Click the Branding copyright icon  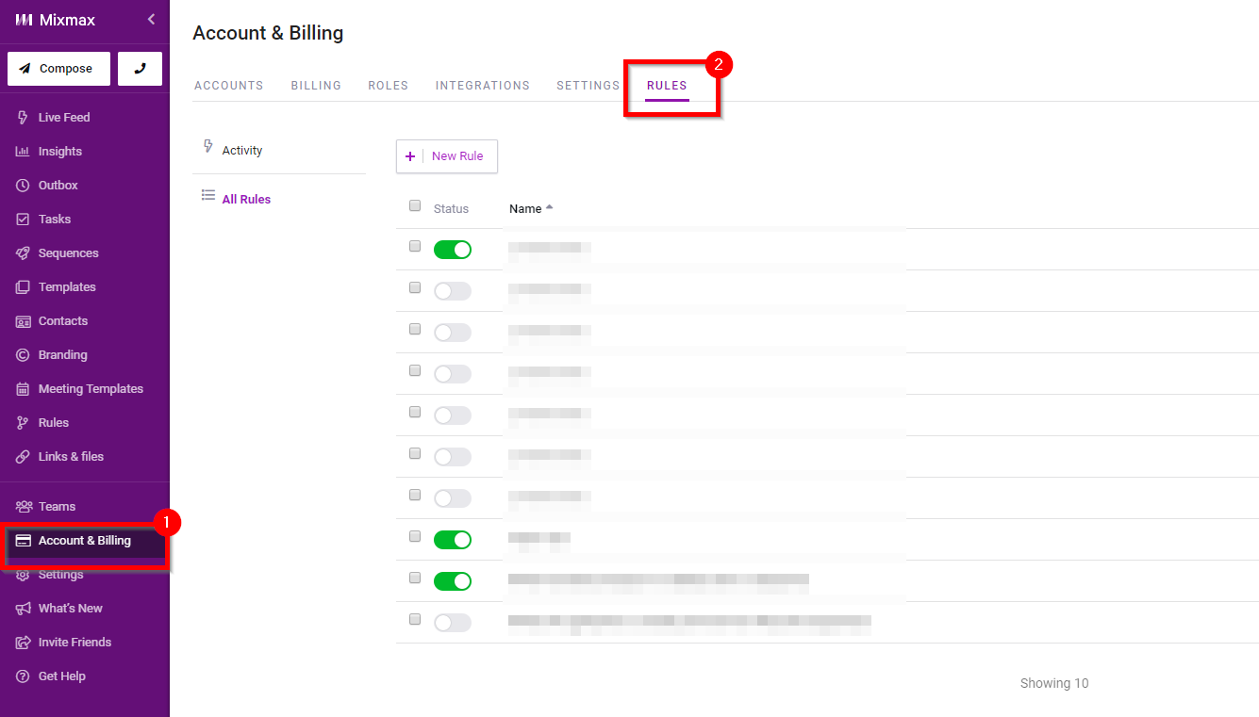point(24,355)
